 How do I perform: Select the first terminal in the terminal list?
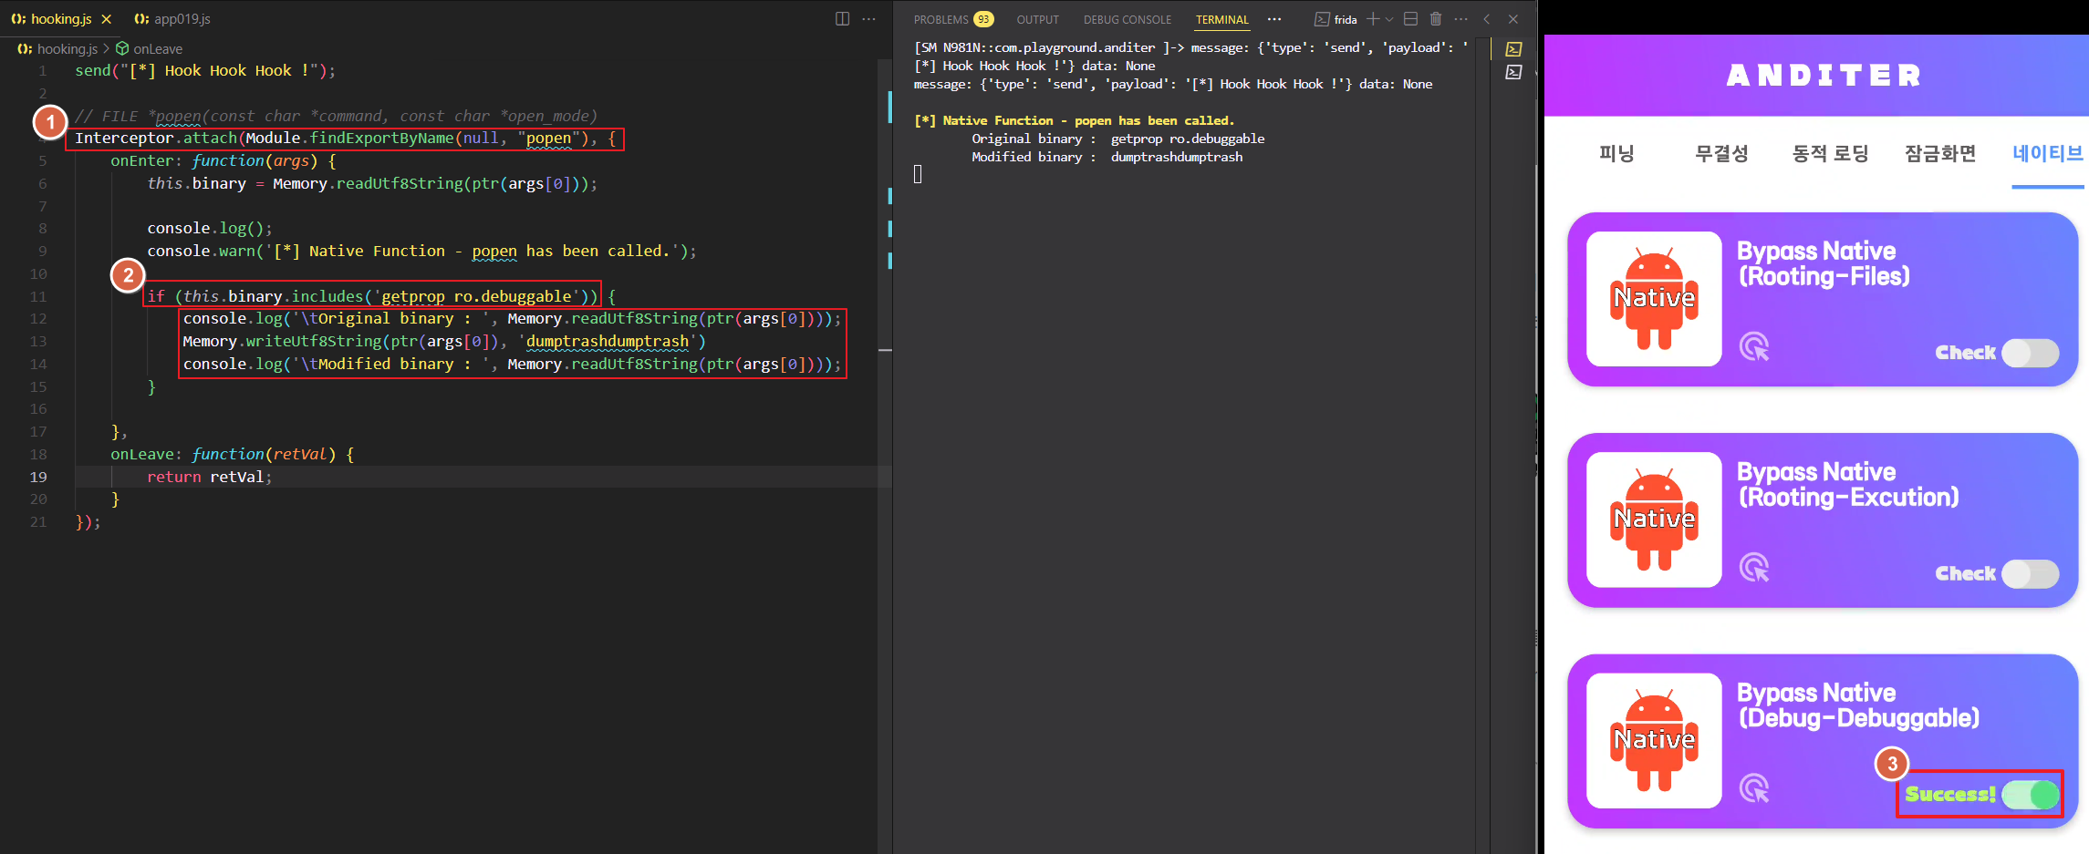[x=1513, y=49]
